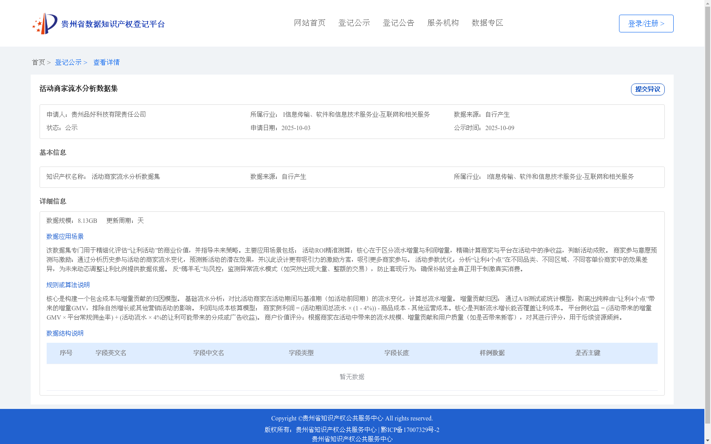Viewport: 711px width, 444px height.
Task: Click the 字段中文名 column header
Action: [209, 353]
